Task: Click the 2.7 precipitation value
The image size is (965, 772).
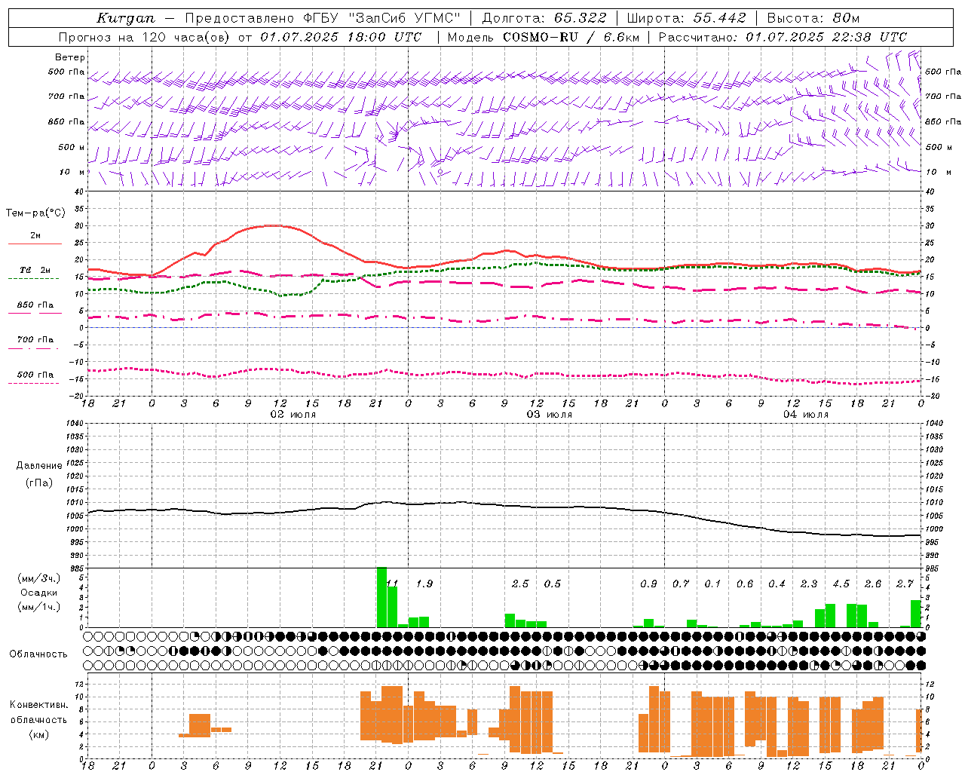Action: pyautogui.click(x=905, y=584)
